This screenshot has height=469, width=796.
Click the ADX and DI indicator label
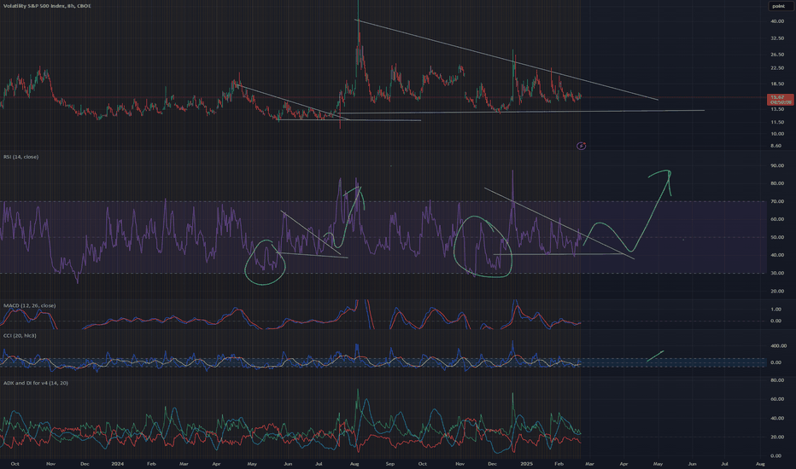coord(36,383)
